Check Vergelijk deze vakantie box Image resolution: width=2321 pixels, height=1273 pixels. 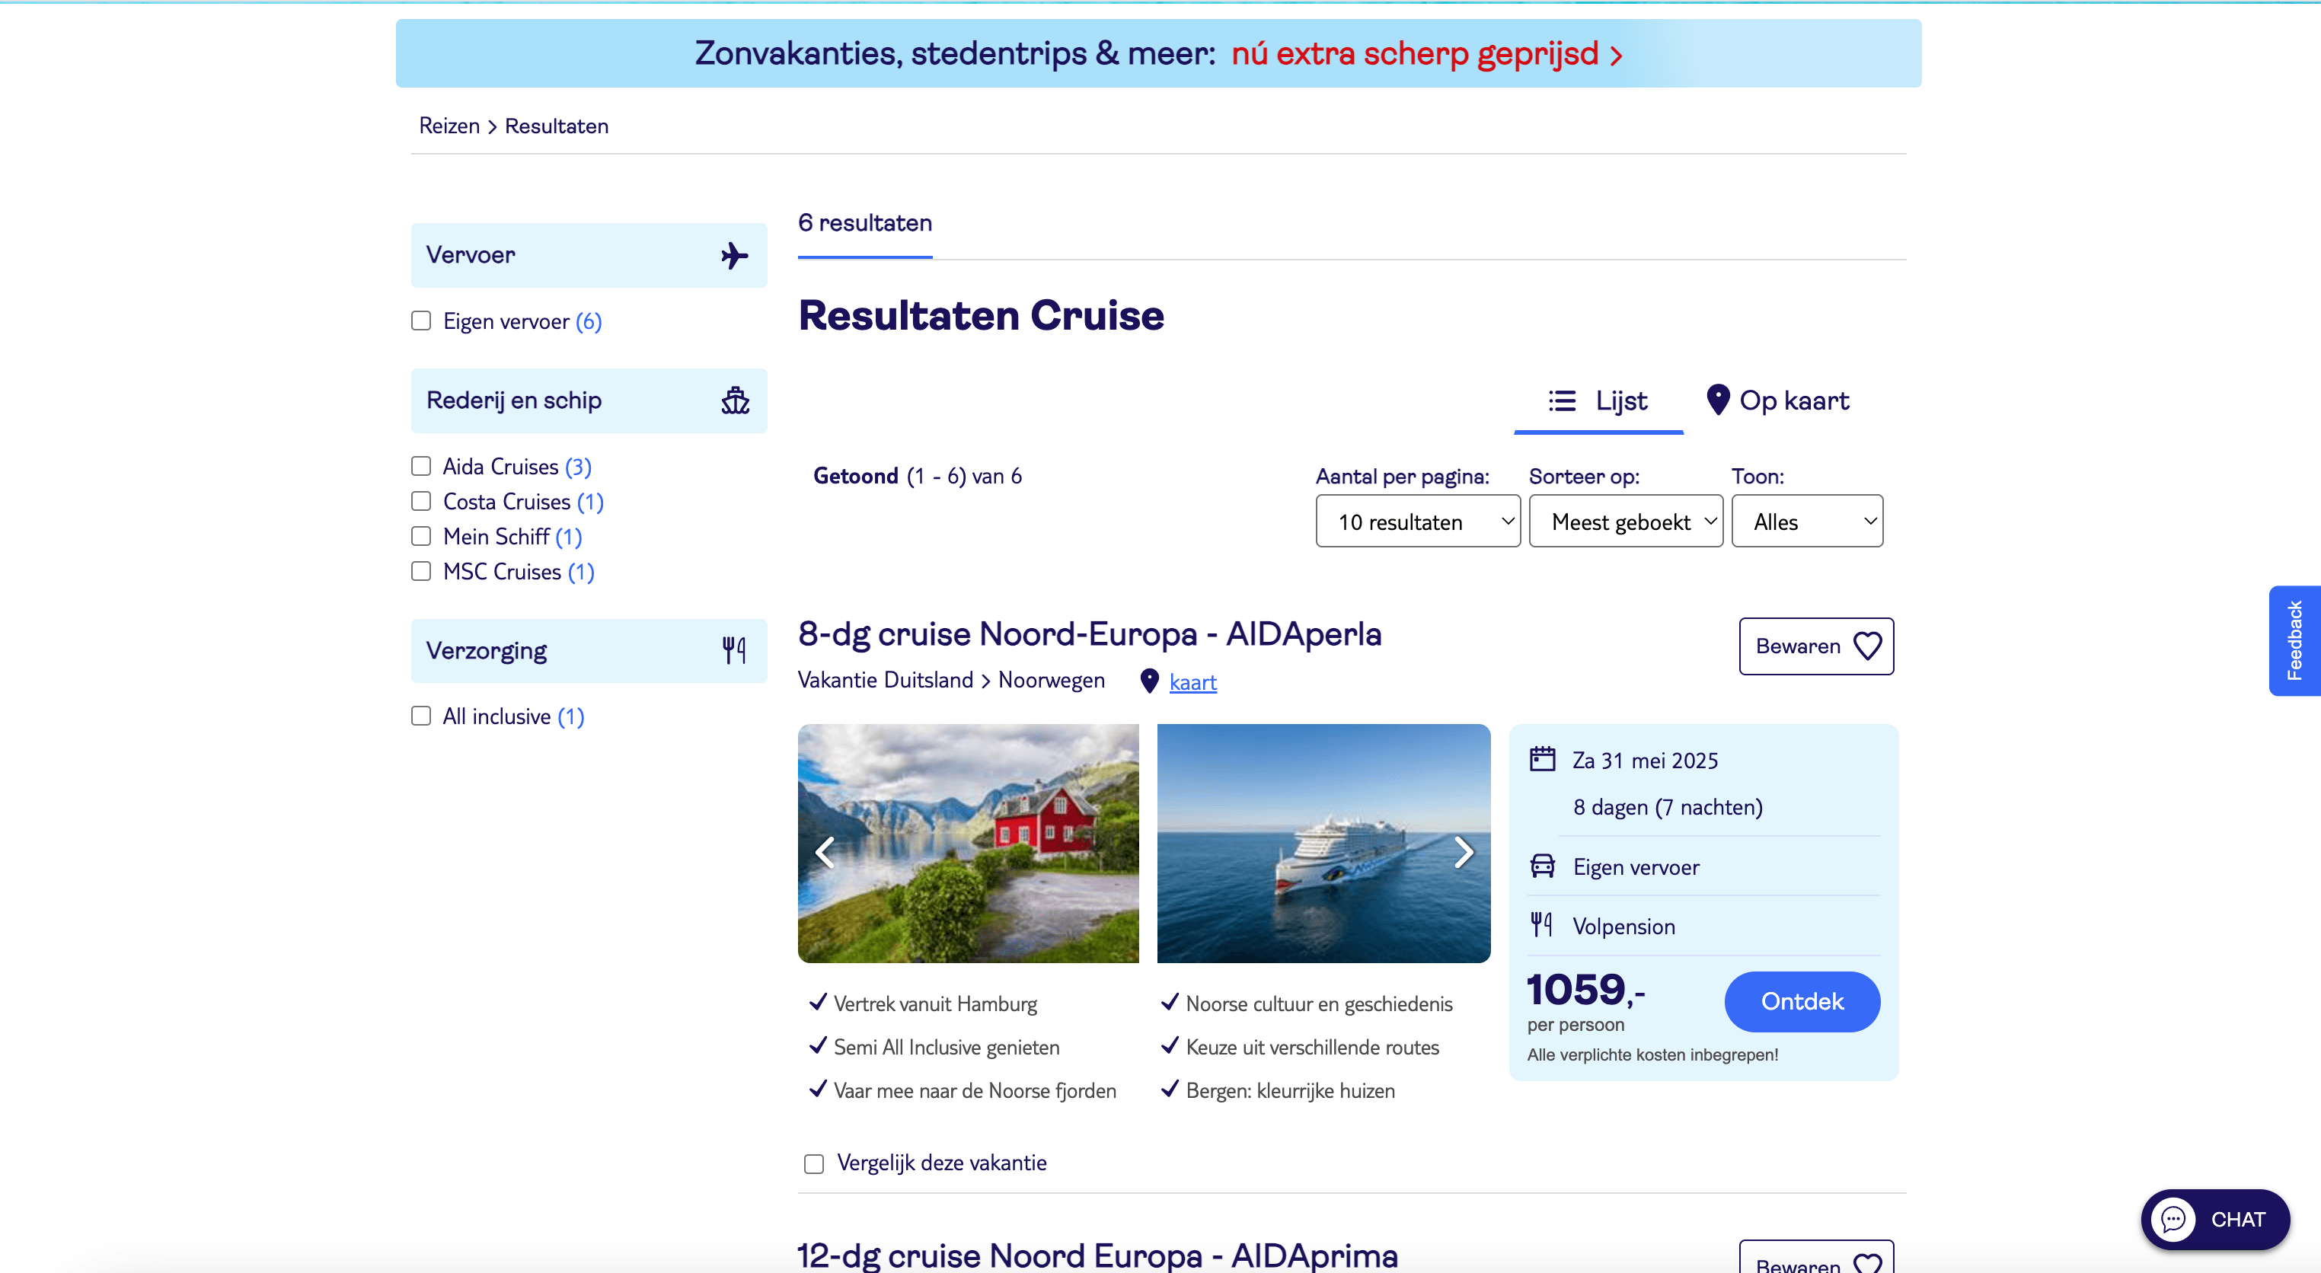(813, 1164)
